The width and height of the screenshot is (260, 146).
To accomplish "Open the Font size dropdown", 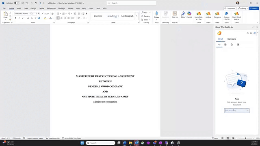I will [36, 13].
